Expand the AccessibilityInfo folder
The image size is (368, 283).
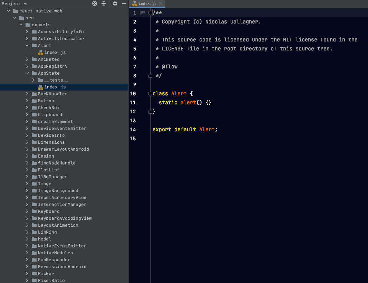[x=27, y=31]
